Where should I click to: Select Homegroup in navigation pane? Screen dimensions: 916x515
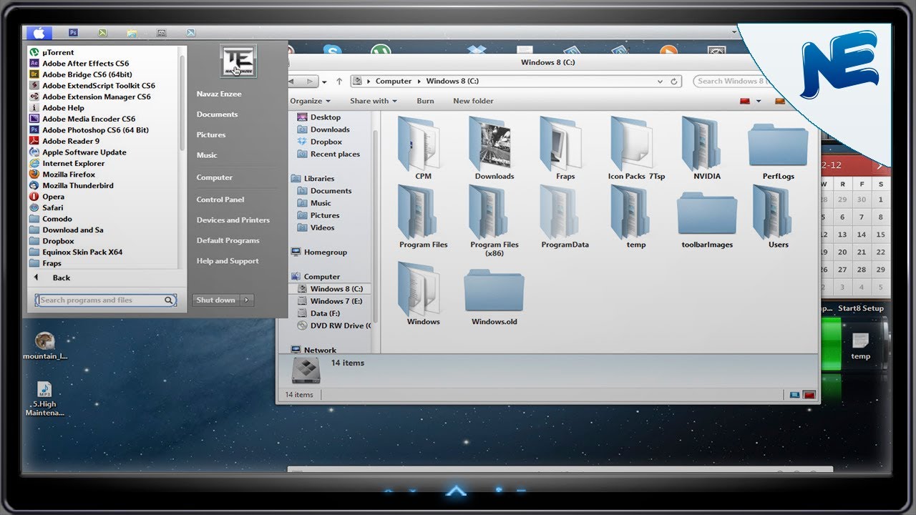coord(318,252)
